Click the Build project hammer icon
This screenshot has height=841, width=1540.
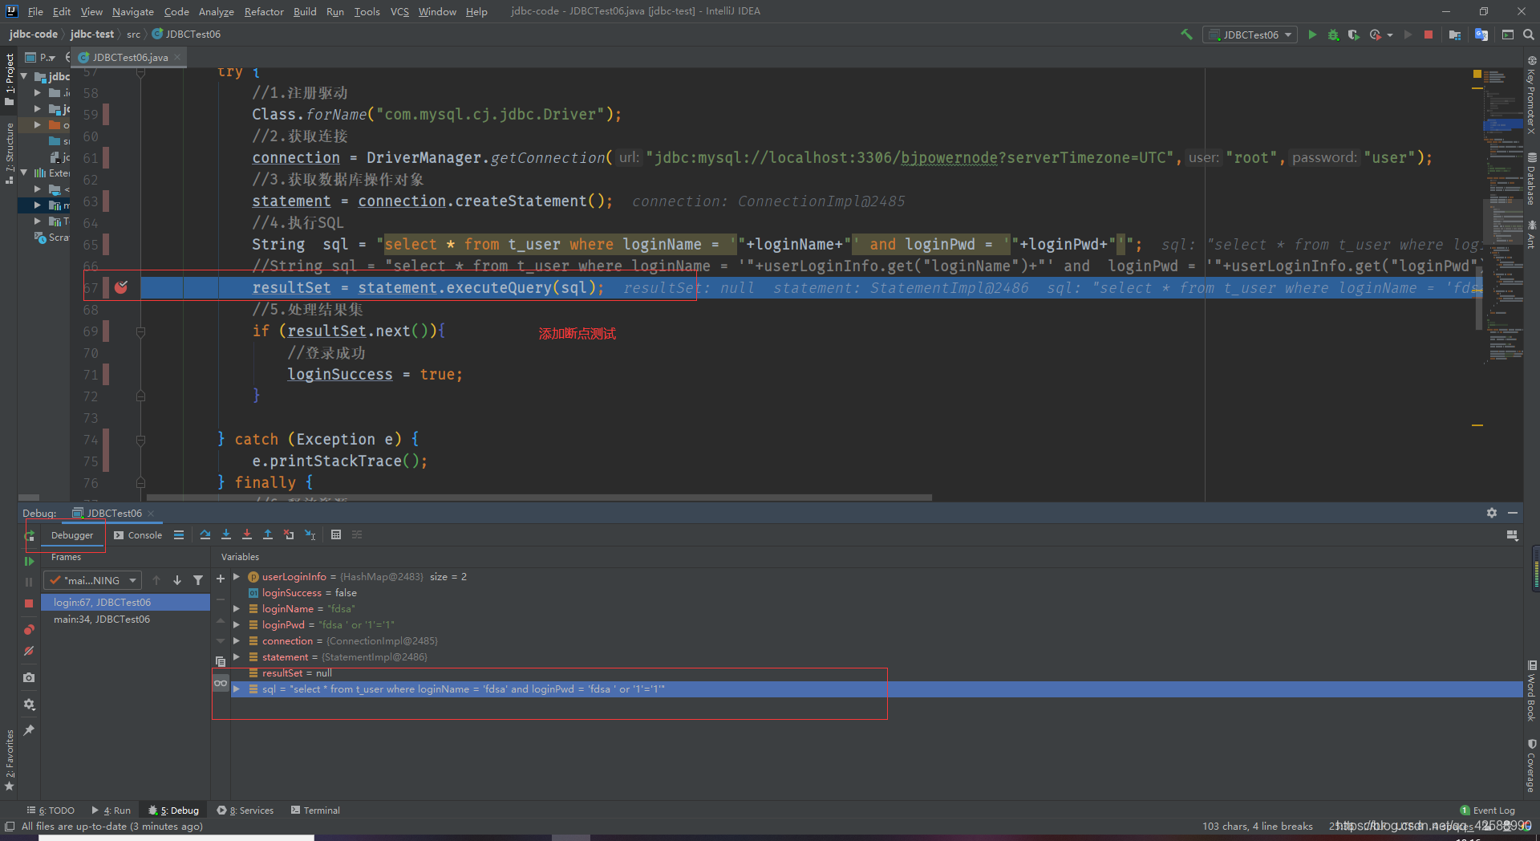[x=1186, y=35]
